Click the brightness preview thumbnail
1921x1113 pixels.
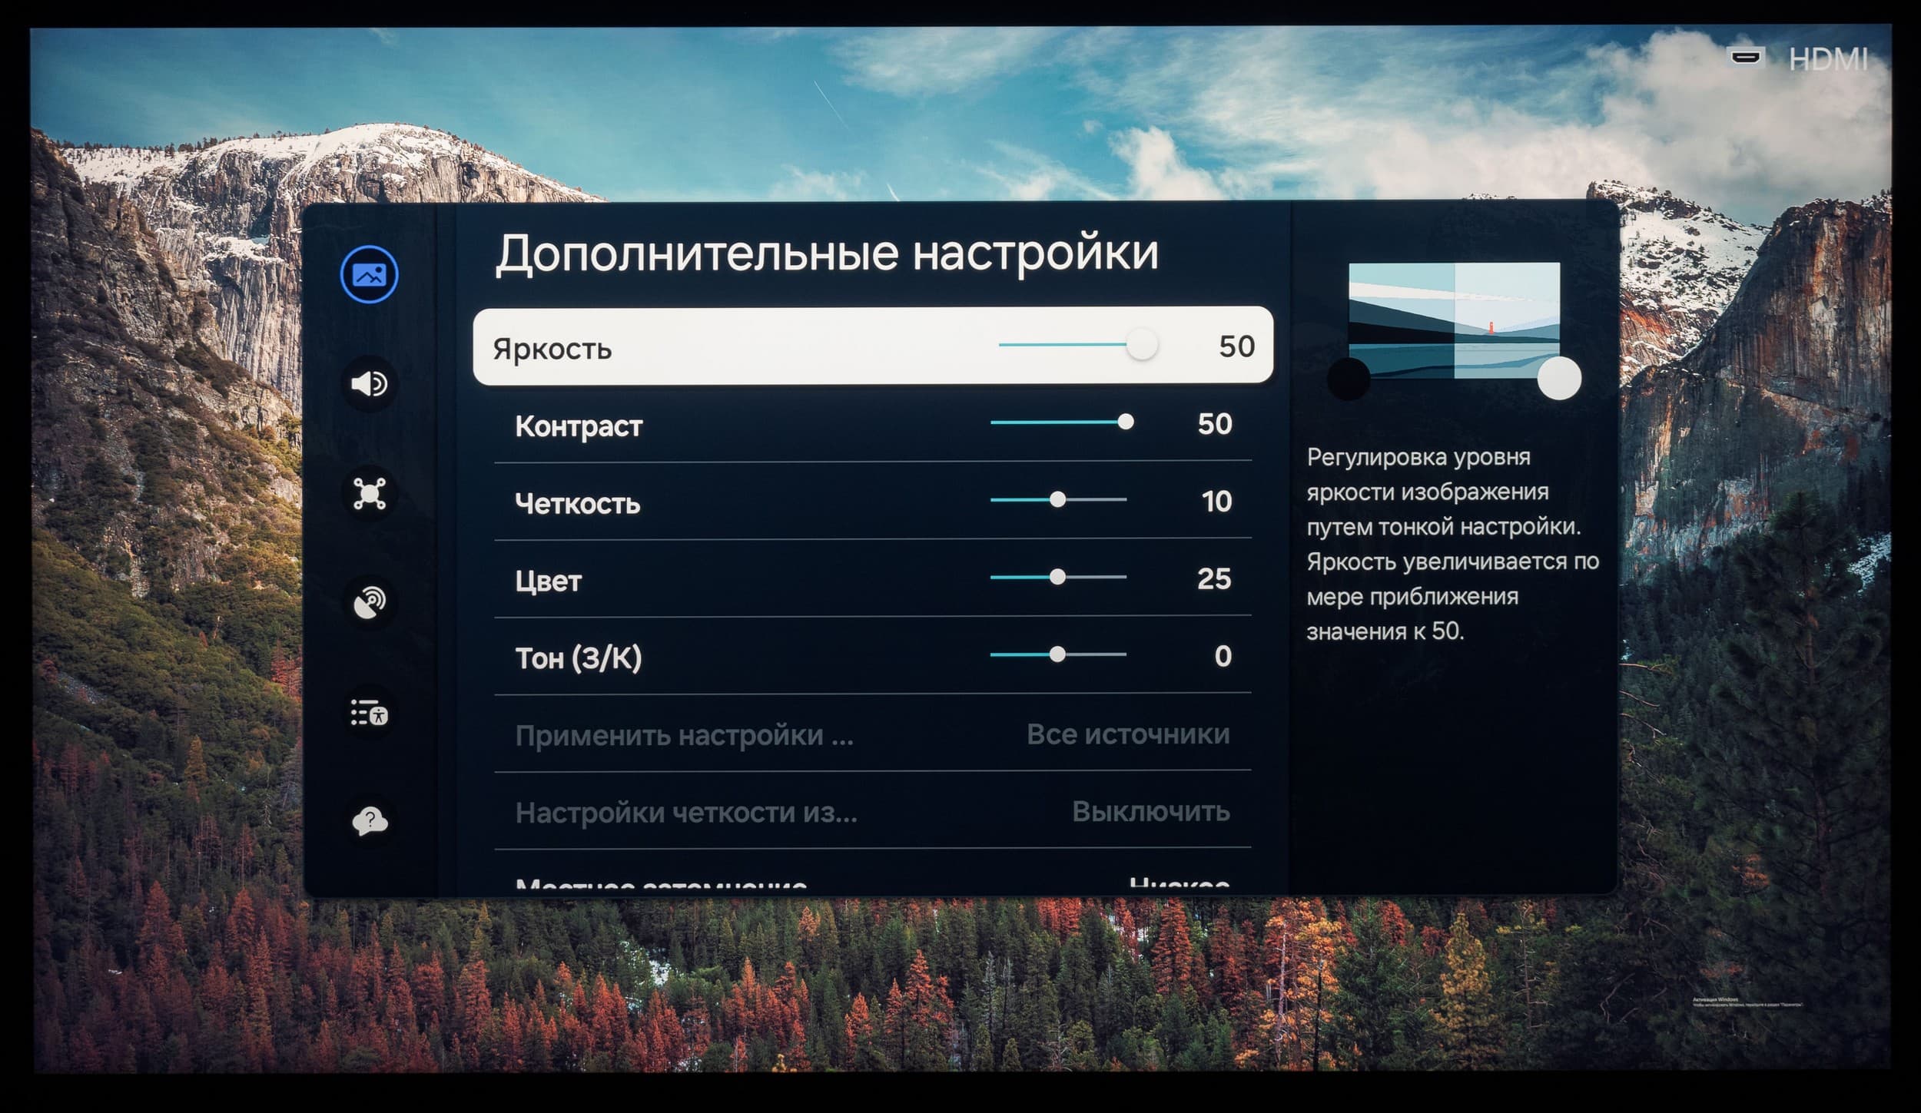(1454, 320)
